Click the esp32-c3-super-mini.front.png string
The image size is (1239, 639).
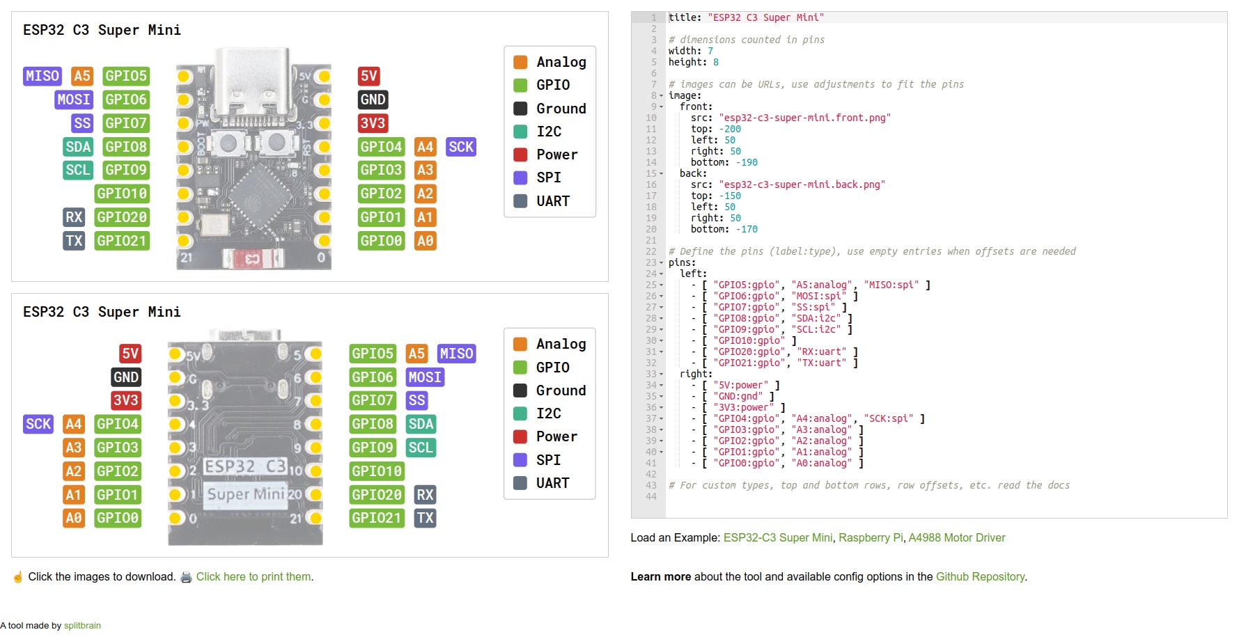[805, 118]
